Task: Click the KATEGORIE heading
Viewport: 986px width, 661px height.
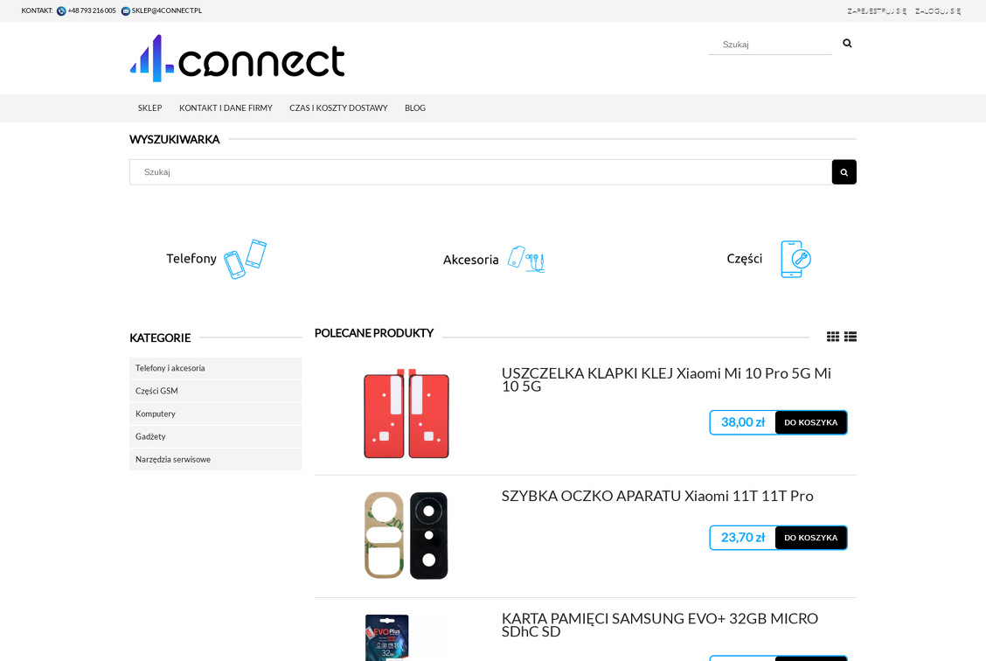Action: click(x=160, y=337)
